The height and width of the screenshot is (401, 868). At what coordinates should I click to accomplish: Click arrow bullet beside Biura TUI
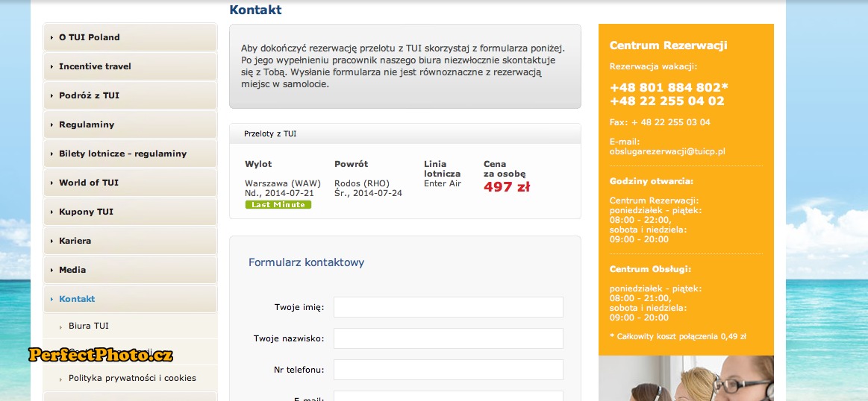click(61, 327)
